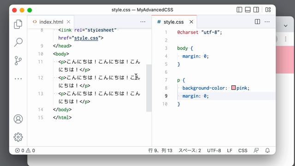
Task: Toggle secondary side bar layout icon
Action: coord(256,10)
